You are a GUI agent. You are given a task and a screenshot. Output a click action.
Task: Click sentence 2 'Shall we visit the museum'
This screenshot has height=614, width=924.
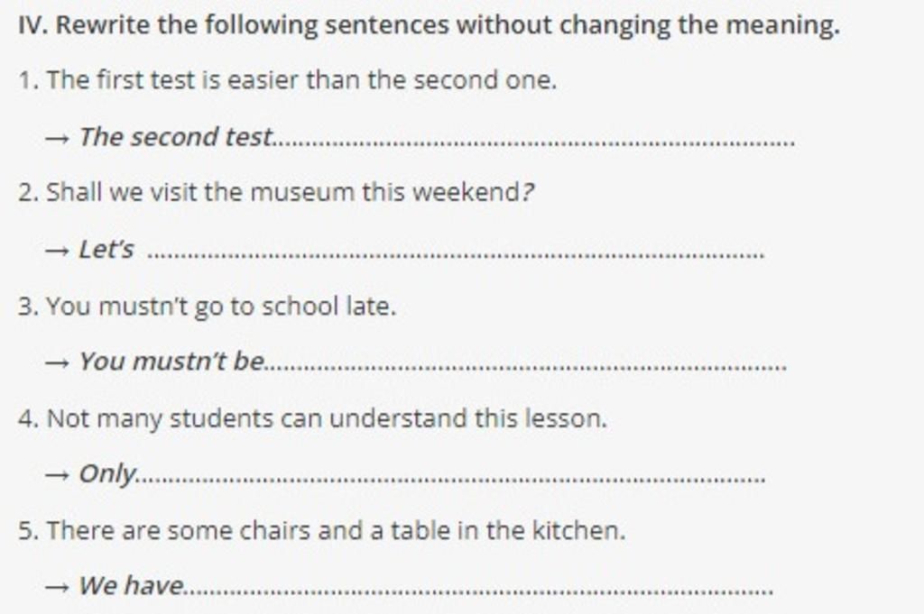(x=276, y=192)
